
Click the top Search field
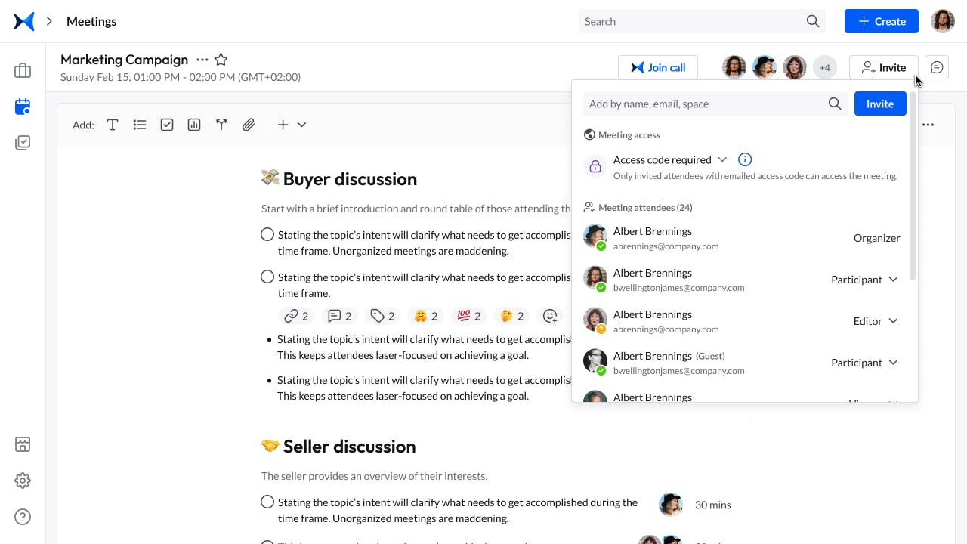pos(702,21)
